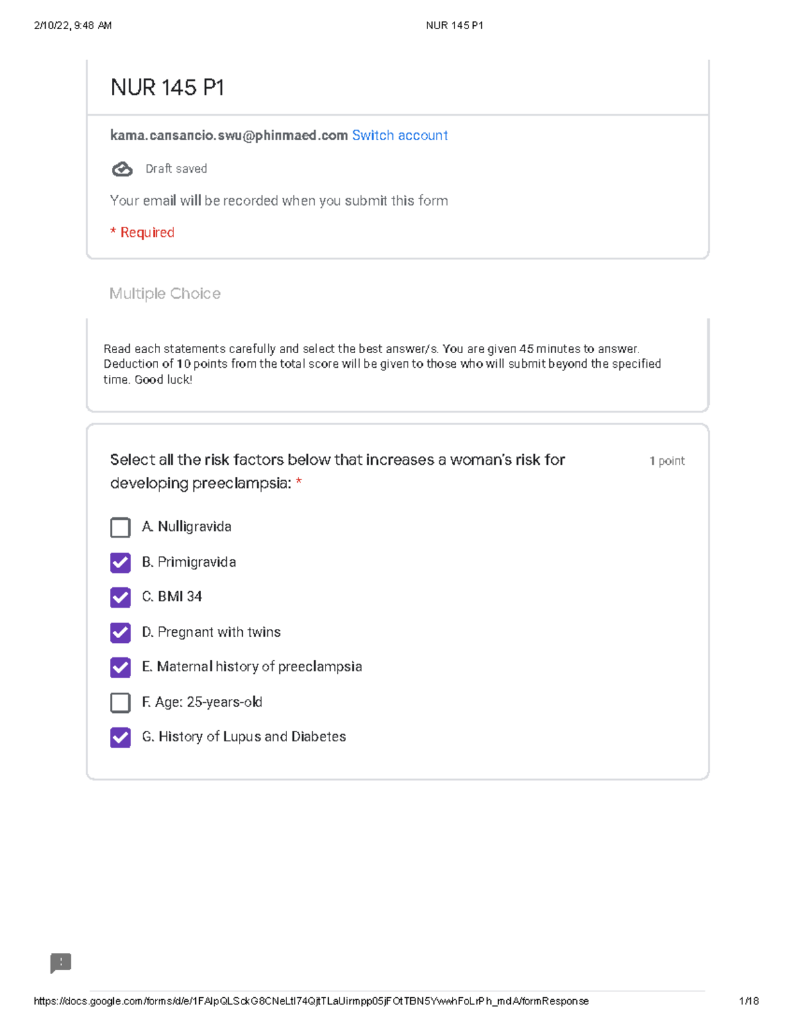Click the instructions paragraph about 45 minutes
This screenshot has height=1027, width=794.
coord(382,364)
